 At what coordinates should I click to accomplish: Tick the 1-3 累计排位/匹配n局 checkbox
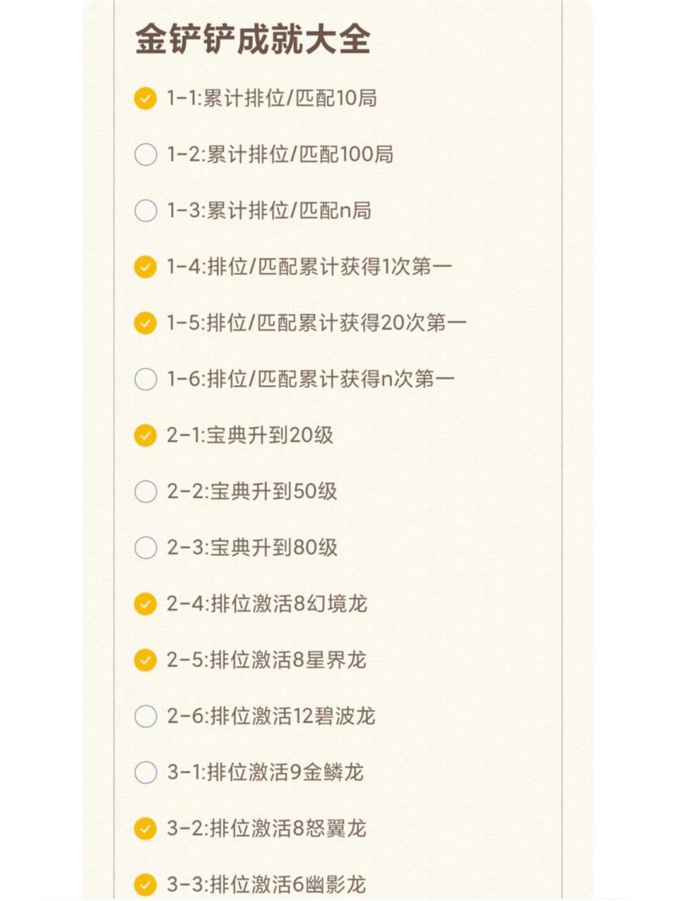tap(145, 211)
